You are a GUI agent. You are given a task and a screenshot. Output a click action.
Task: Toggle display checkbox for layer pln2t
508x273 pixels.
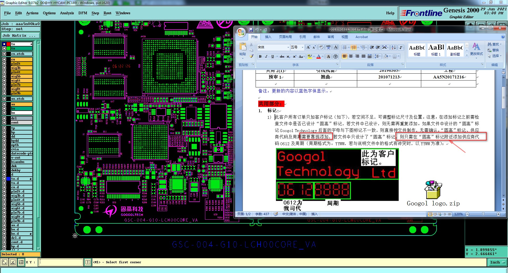tap(4, 64)
